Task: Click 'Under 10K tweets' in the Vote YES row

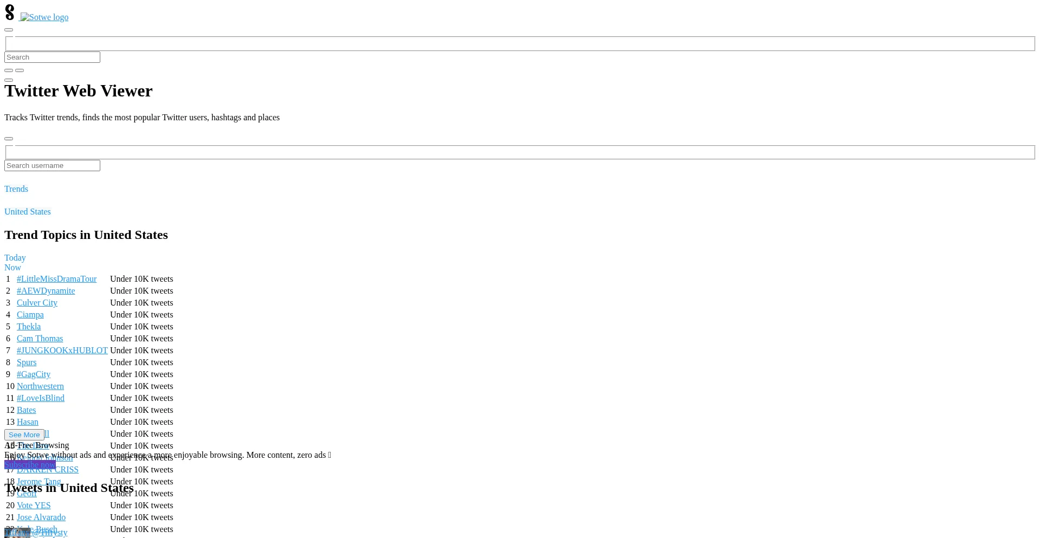Action: pos(142,505)
